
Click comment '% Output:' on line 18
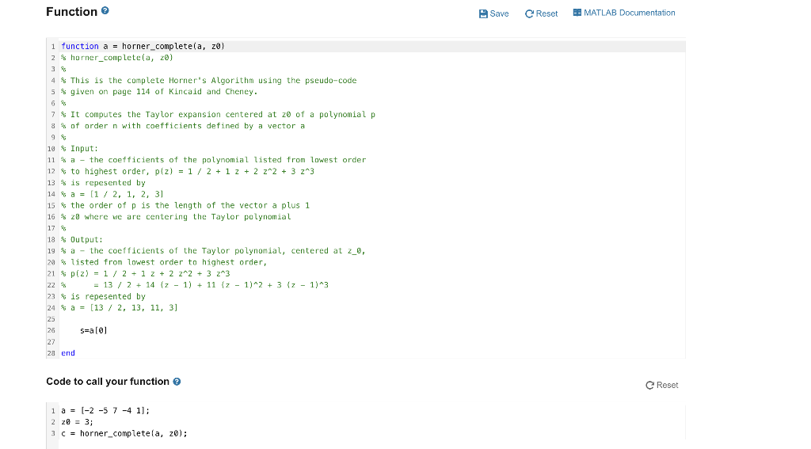click(x=82, y=239)
